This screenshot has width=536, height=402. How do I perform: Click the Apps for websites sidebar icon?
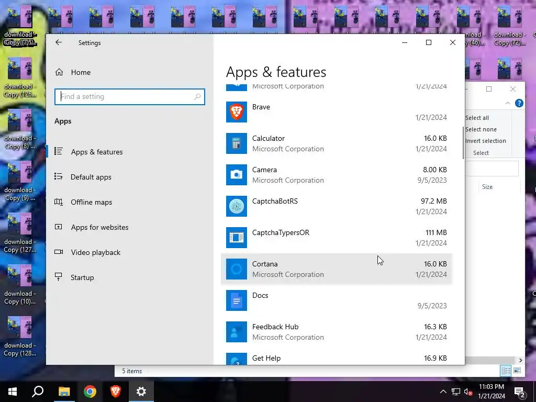[59, 227]
